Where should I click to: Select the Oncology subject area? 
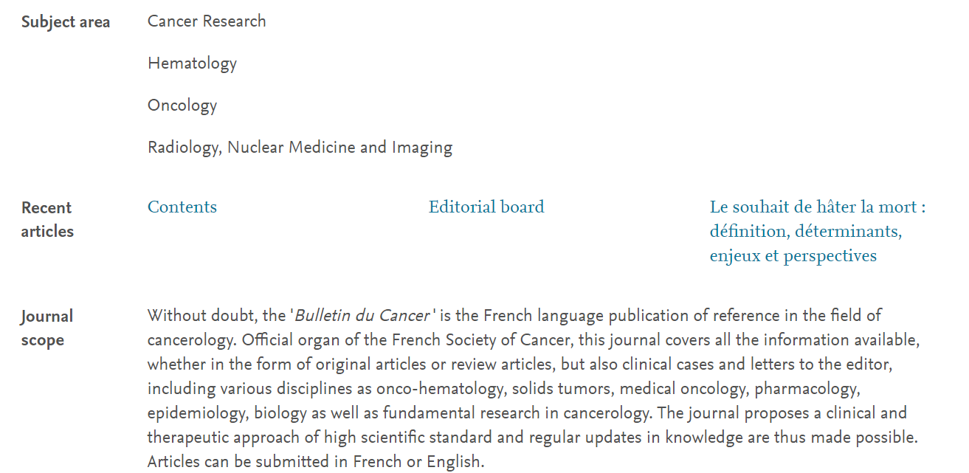tap(182, 106)
